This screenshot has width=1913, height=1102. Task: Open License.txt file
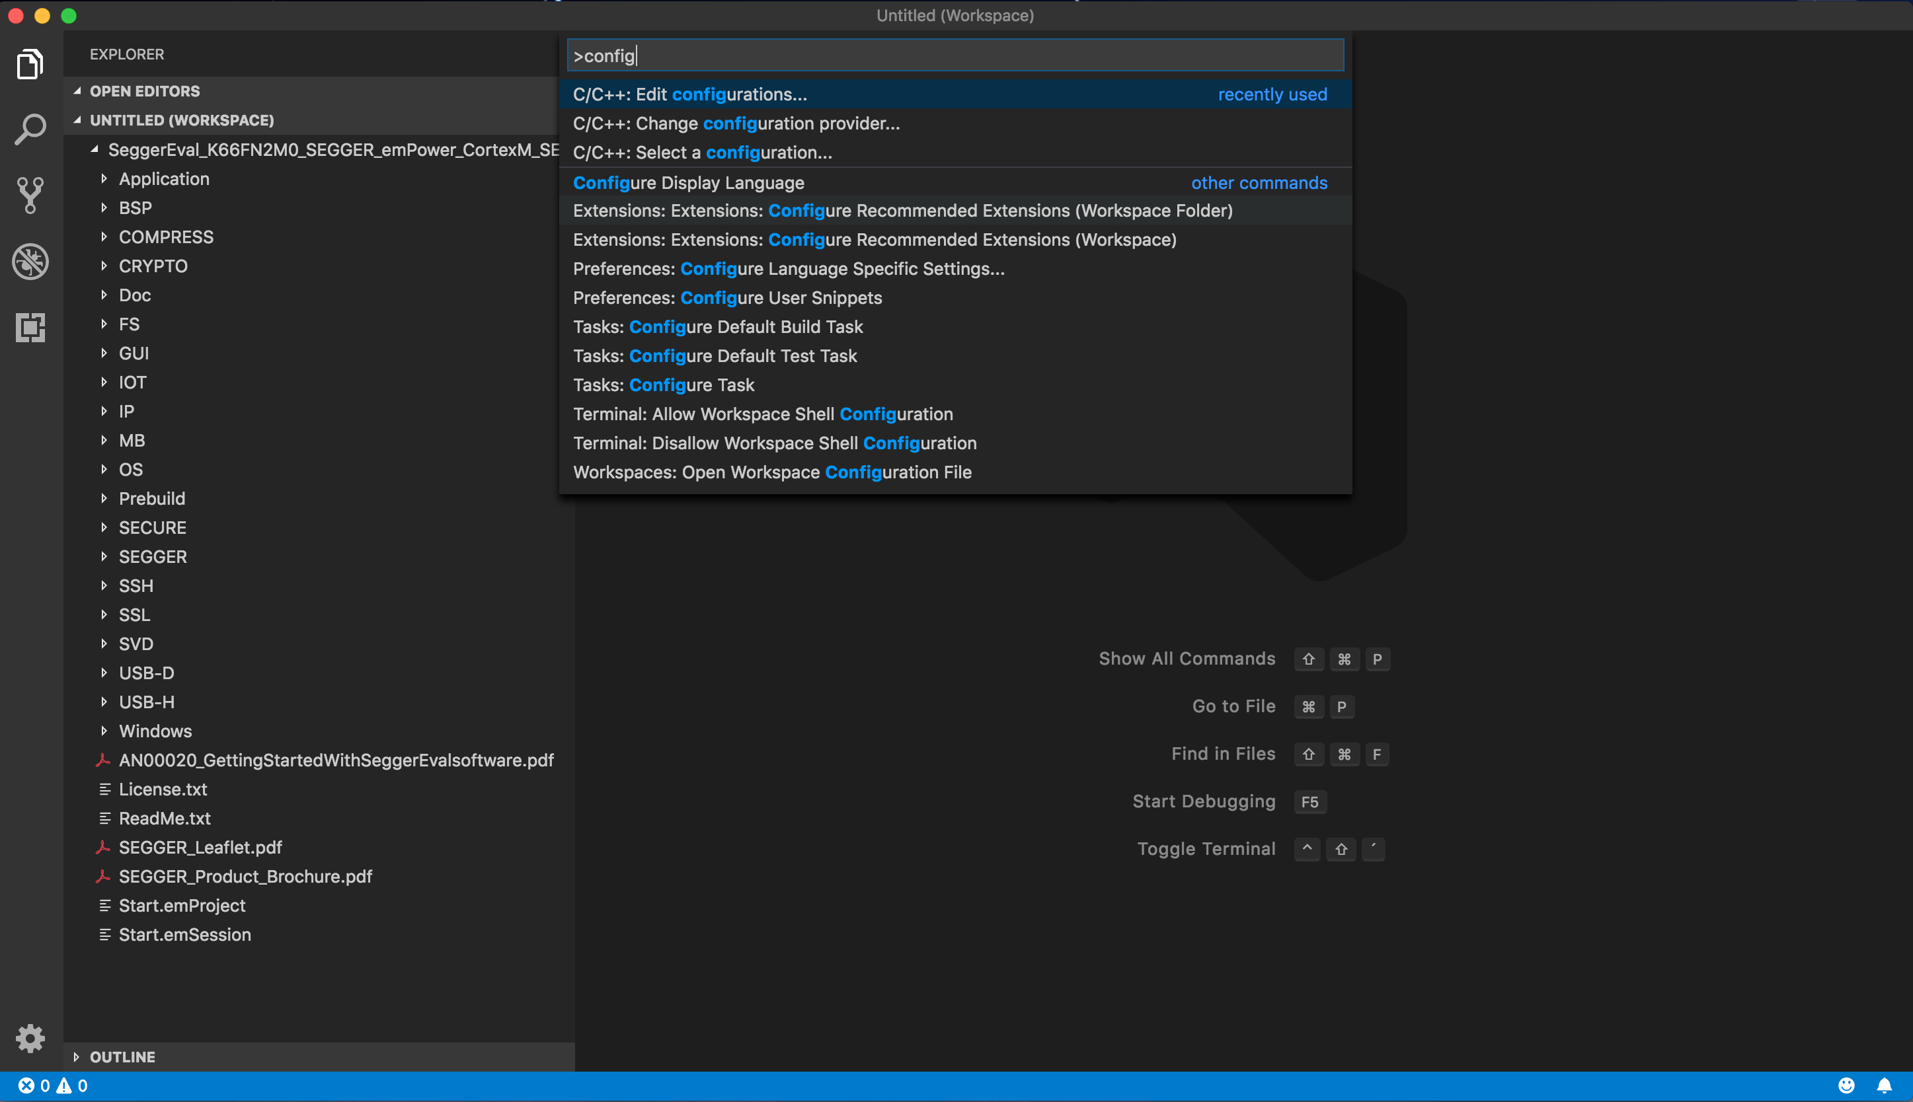point(163,789)
